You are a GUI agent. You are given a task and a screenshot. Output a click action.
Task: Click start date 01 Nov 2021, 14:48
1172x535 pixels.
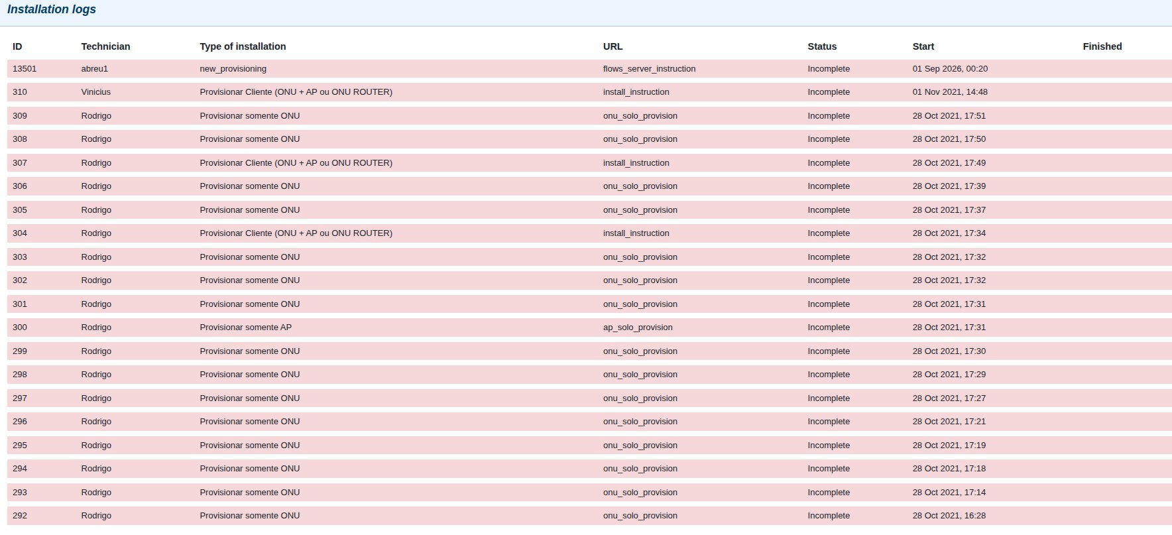point(950,92)
